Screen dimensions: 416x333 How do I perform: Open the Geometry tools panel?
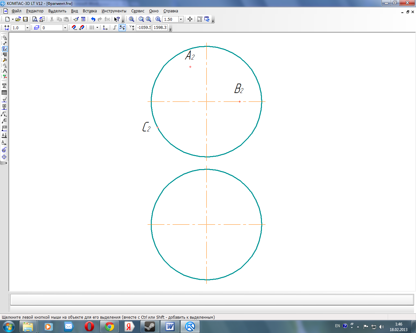tap(5, 38)
